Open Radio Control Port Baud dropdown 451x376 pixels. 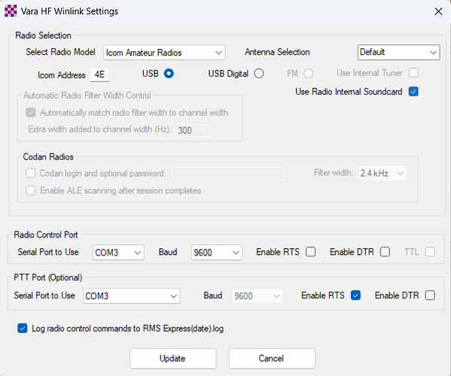(x=217, y=253)
